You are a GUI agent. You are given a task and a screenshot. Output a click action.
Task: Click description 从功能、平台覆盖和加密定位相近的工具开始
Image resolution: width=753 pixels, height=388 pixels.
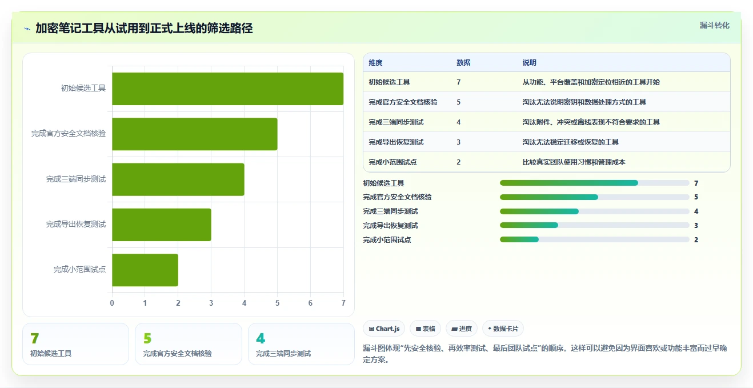pos(591,82)
